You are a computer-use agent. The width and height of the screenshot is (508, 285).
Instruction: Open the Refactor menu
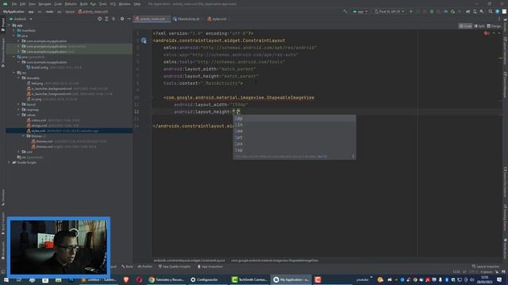71,4
